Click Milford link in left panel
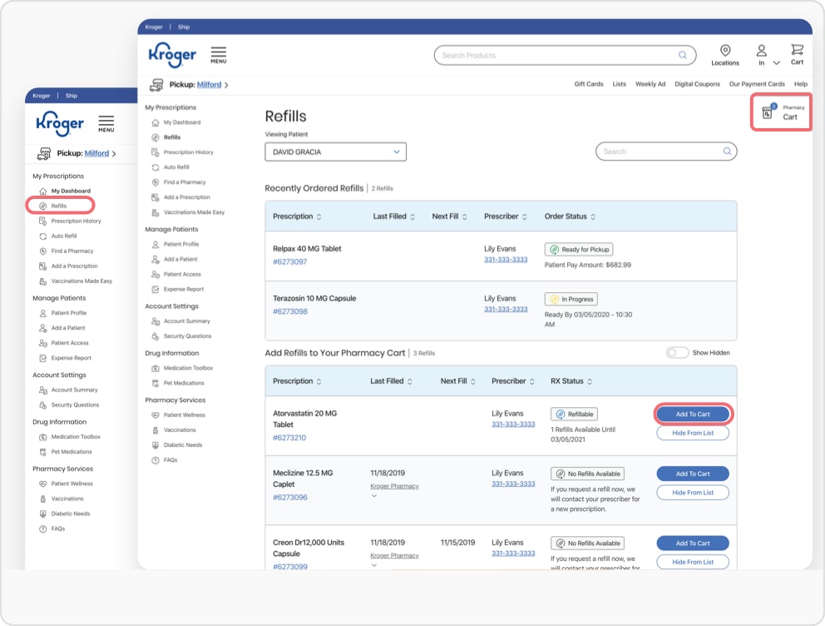Viewport: 825px width, 626px height. pos(96,153)
